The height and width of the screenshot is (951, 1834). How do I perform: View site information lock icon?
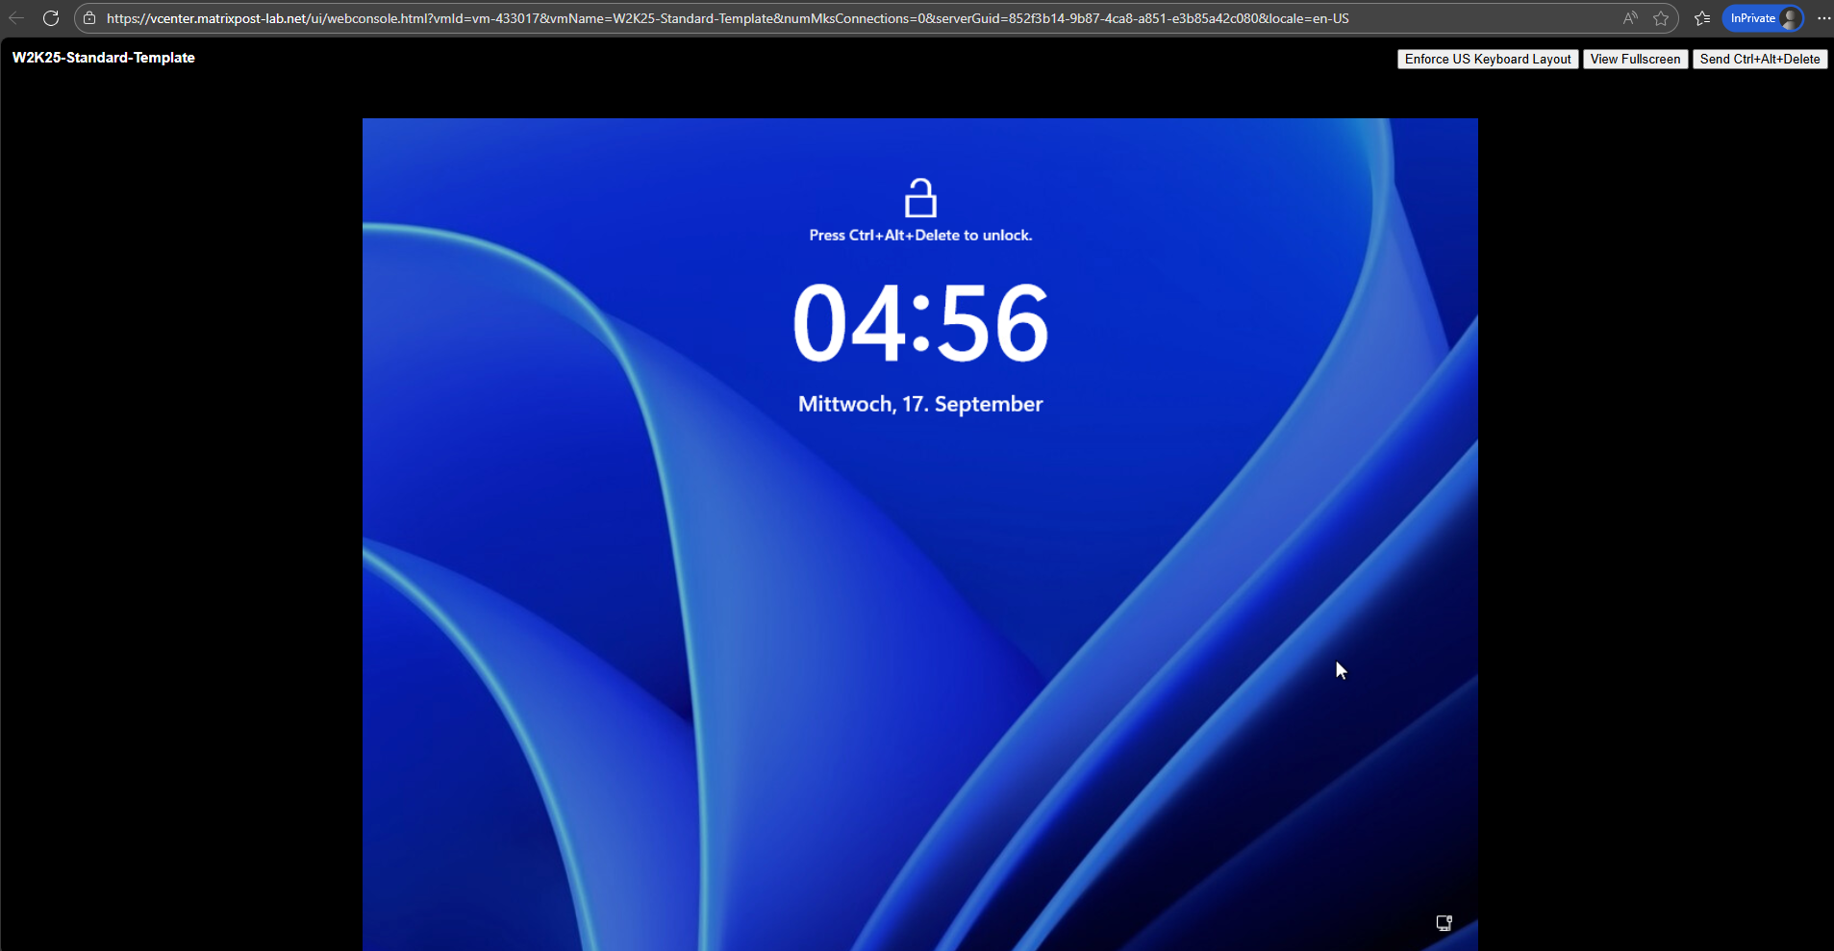[x=89, y=18]
